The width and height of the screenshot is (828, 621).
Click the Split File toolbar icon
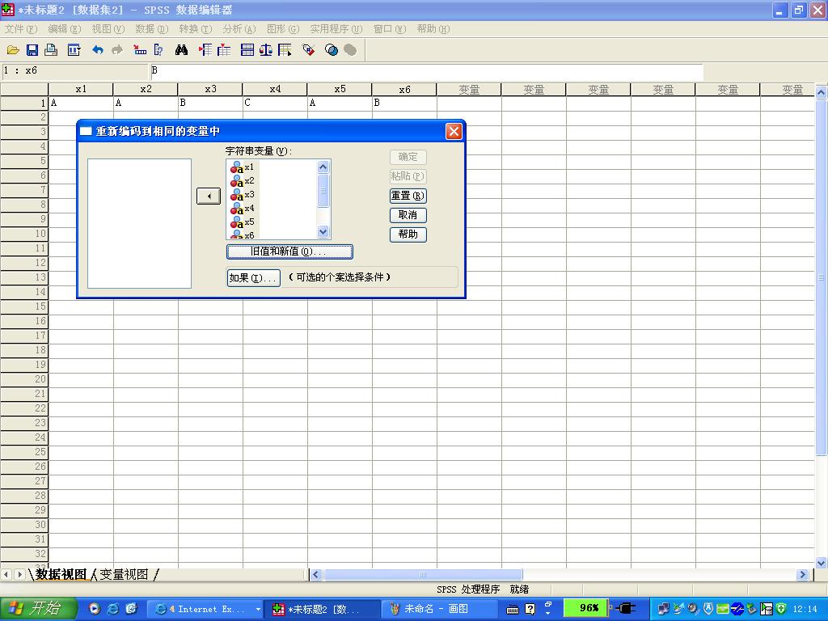pos(247,50)
